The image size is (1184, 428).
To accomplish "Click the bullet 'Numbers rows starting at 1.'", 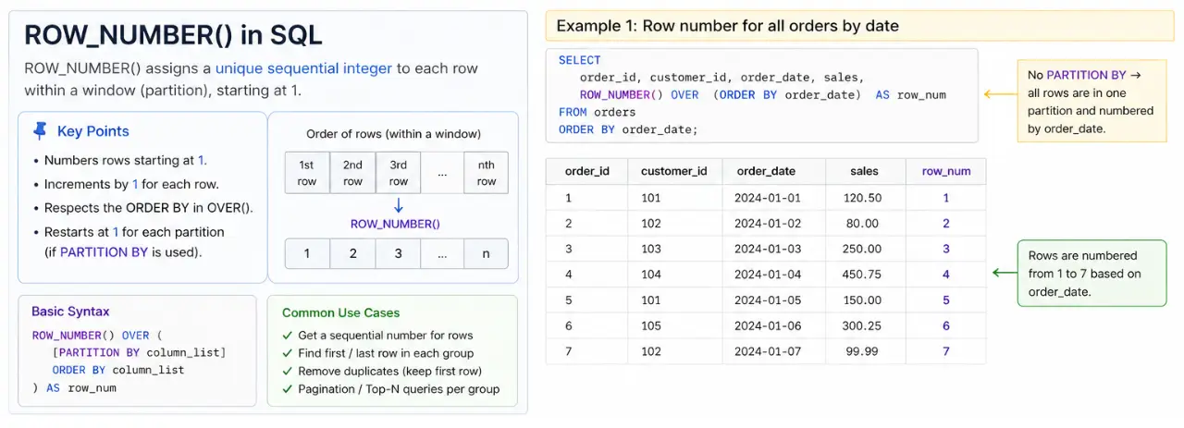I will 125,160.
